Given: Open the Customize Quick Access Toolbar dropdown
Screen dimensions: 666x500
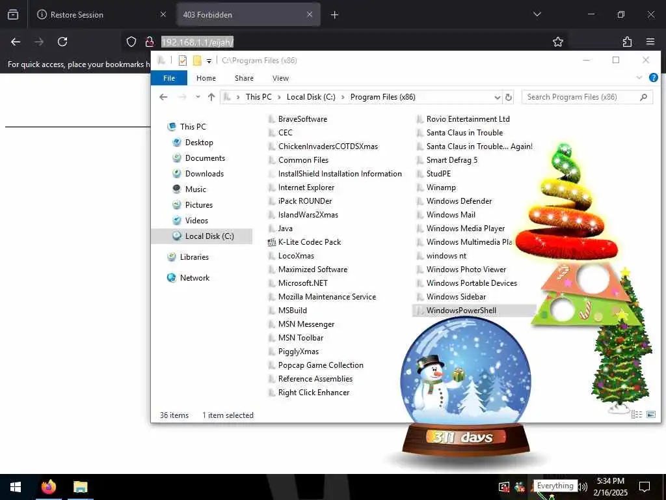Looking at the screenshot, I should (x=209, y=61).
